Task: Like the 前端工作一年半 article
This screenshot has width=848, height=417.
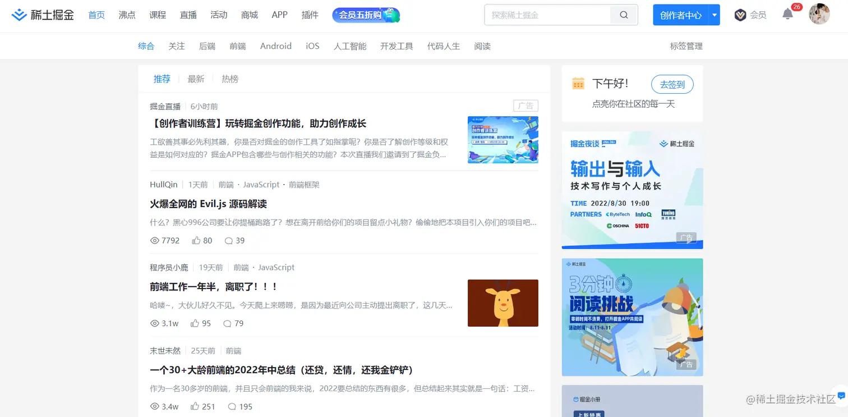Action: pos(195,323)
